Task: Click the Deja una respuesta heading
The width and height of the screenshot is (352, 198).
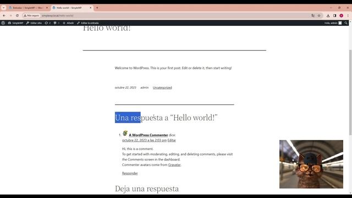Action: [147, 189]
